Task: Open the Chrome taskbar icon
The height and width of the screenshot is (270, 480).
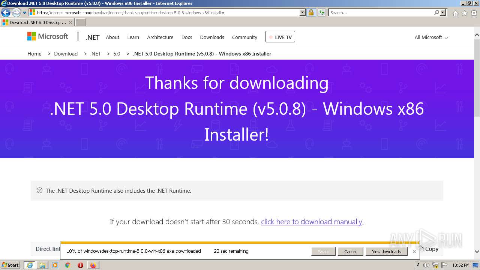Action: click(x=68, y=265)
